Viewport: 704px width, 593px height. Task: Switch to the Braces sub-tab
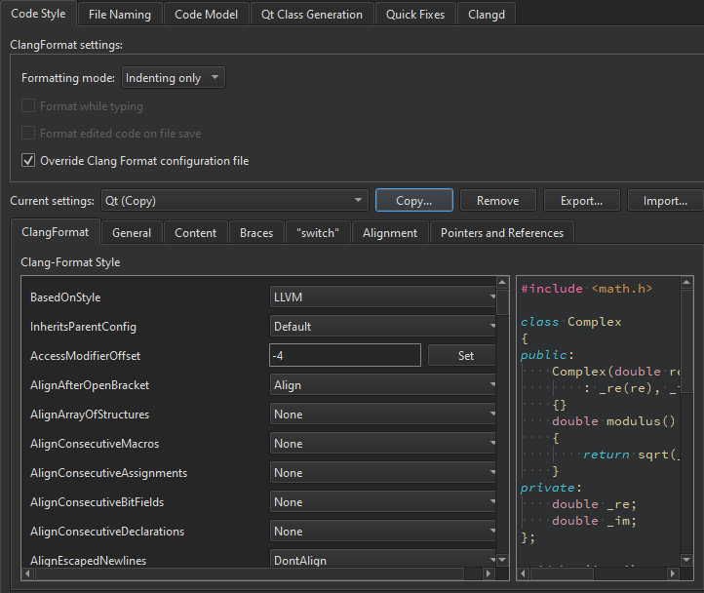(x=256, y=233)
